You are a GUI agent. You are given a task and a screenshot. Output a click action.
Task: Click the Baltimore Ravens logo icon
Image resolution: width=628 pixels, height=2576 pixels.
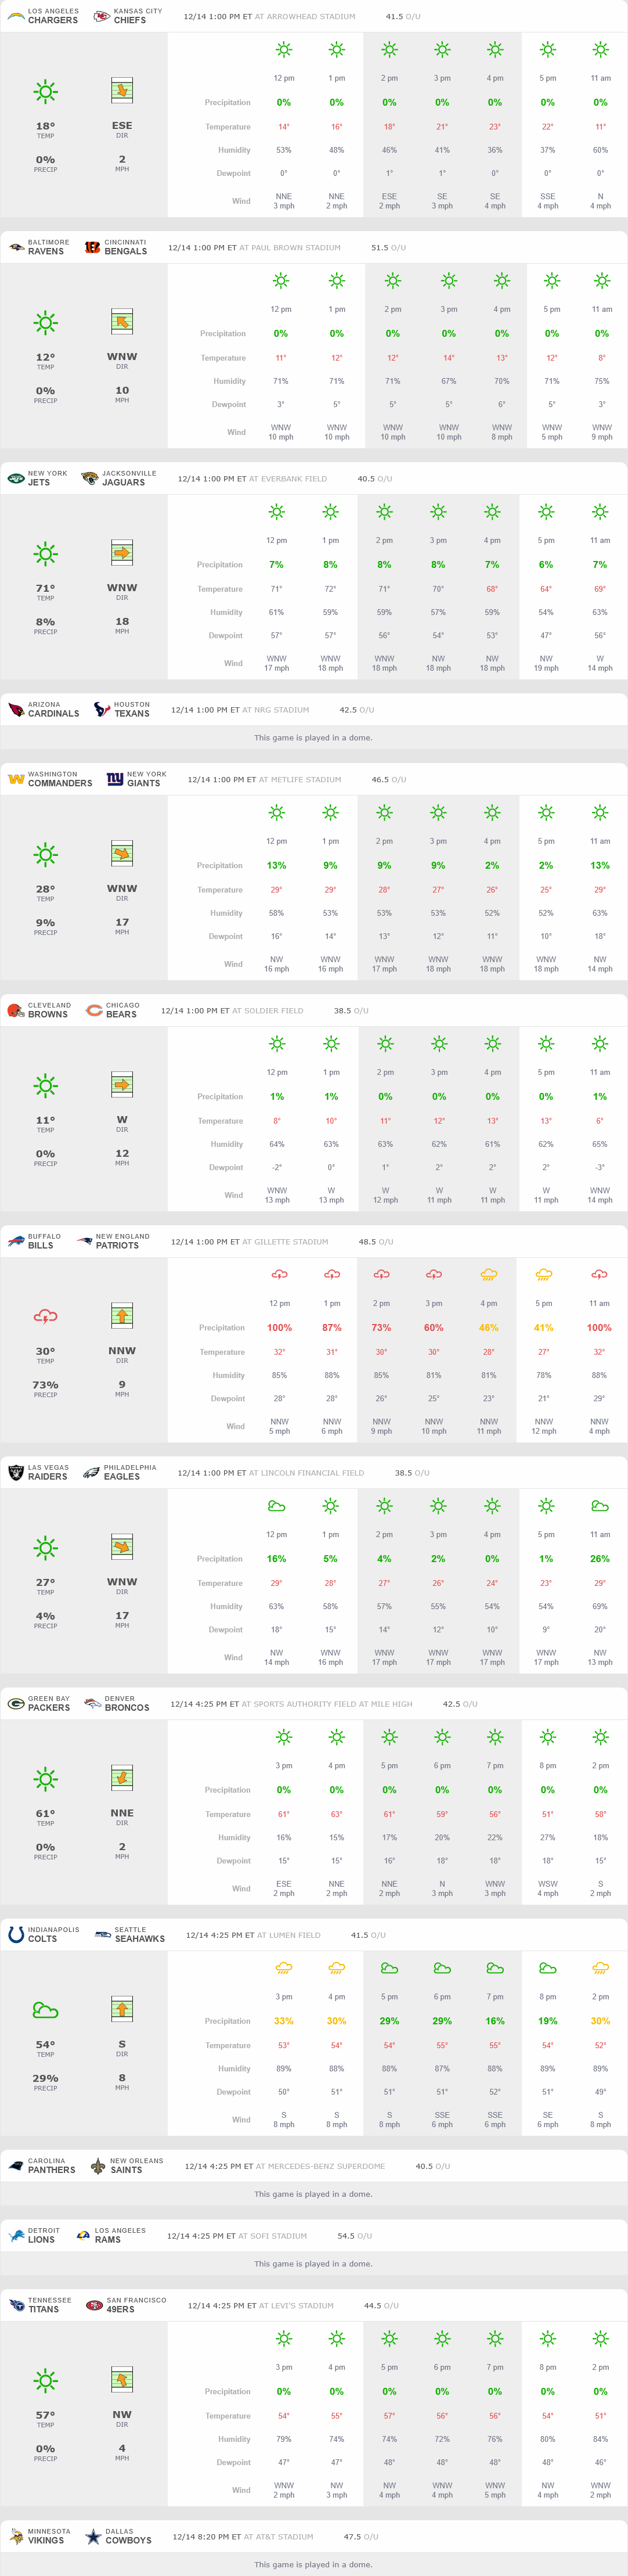15,247
